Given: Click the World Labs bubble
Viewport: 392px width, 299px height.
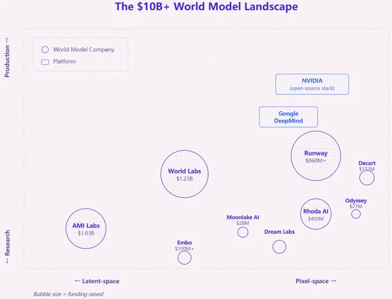Looking at the screenshot, I should (x=184, y=174).
